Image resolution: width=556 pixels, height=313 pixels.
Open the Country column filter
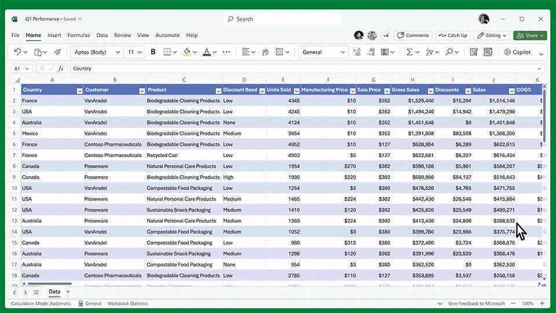79,91
